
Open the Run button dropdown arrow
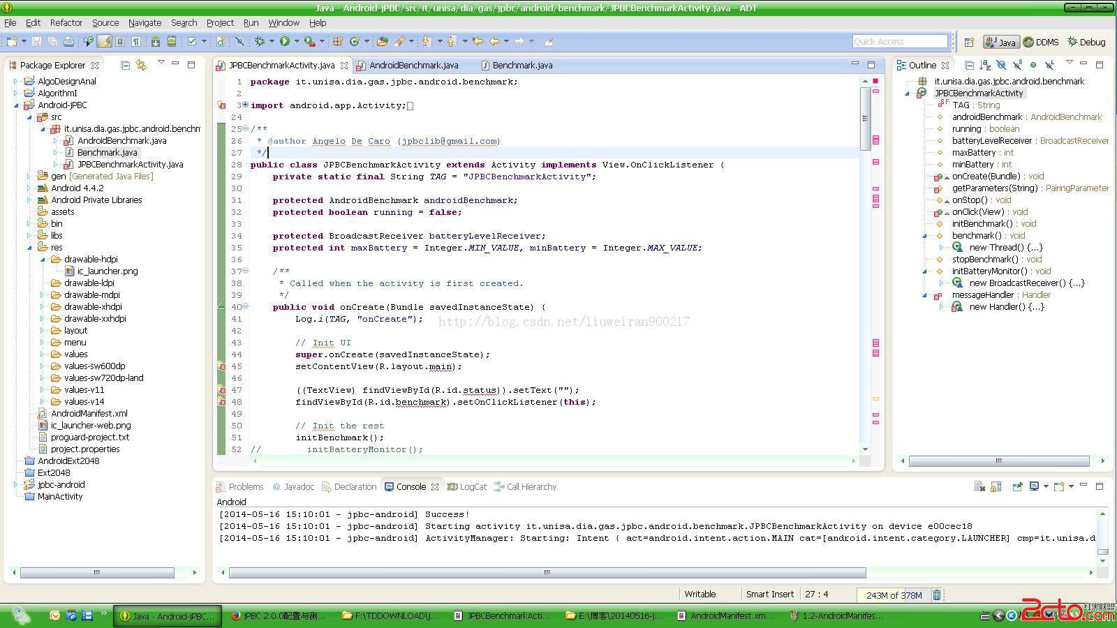pyautogui.click(x=297, y=42)
